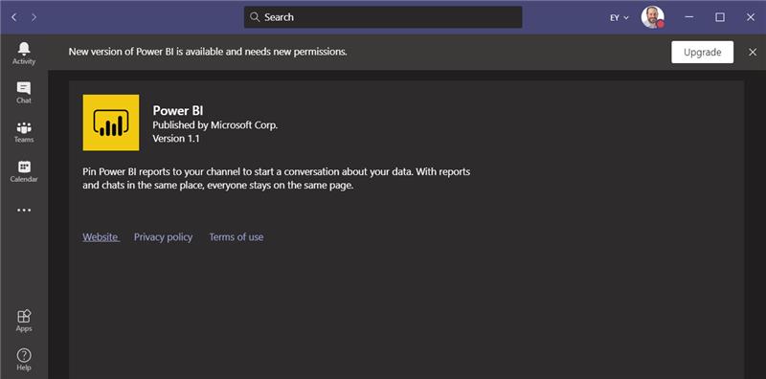Click the Upgrade button

tap(703, 53)
